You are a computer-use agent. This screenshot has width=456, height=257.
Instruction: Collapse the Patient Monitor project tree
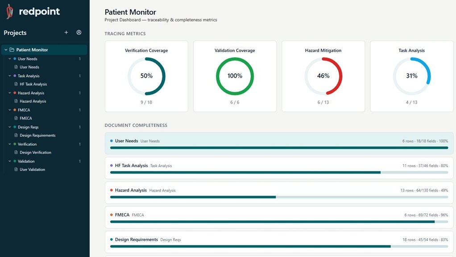[x=6, y=50]
